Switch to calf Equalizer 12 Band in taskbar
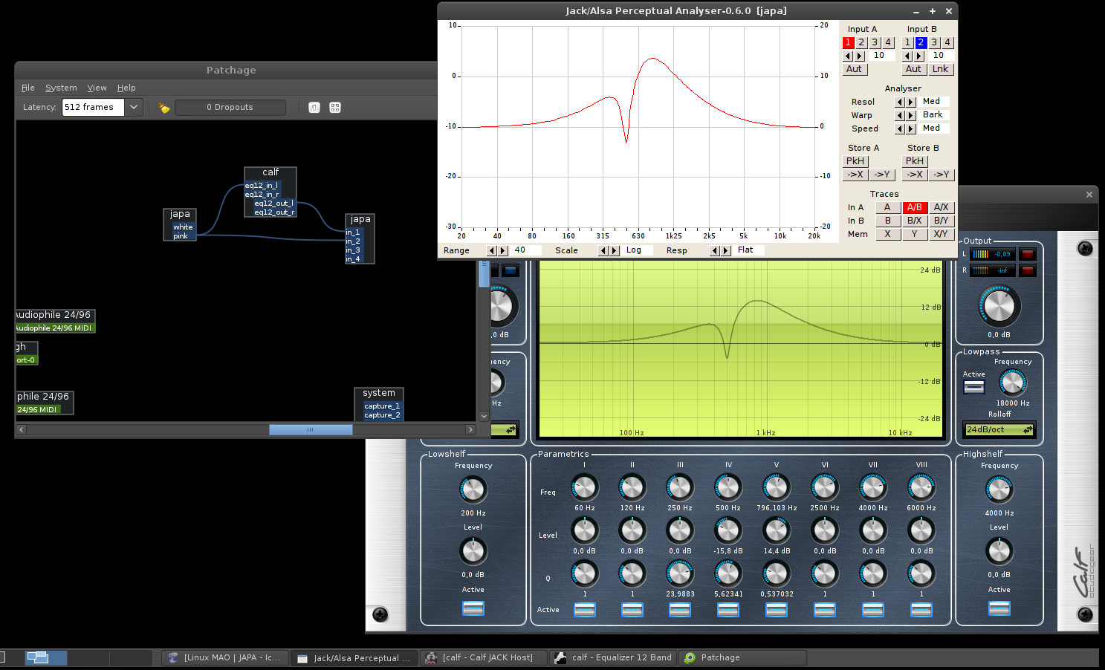This screenshot has height=670, width=1105. pos(614,657)
